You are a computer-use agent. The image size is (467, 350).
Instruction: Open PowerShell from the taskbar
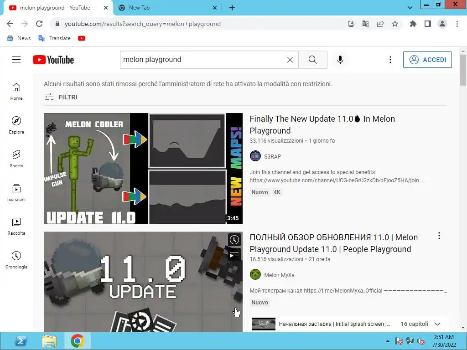21,341
